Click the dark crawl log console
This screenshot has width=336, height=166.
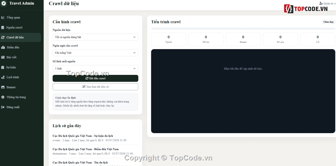(x=243, y=91)
